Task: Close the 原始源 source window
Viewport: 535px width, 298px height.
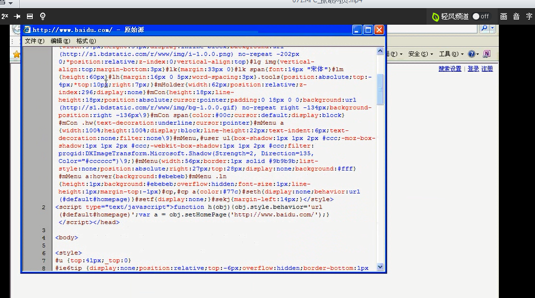Action: (x=379, y=30)
